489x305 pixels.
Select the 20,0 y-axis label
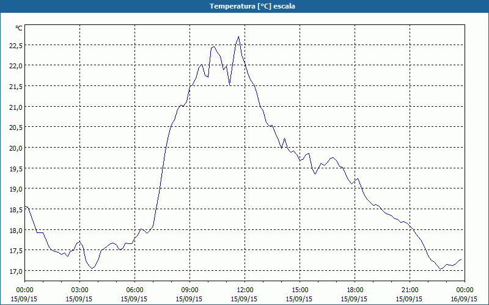pos(16,148)
